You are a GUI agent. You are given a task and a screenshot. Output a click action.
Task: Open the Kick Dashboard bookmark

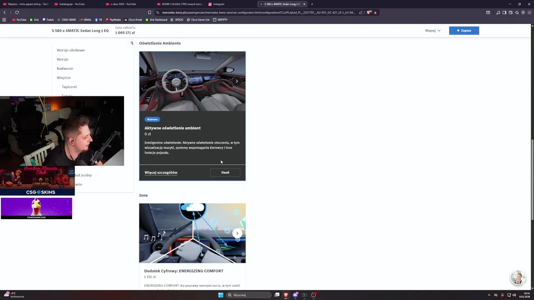(x=156, y=20)
